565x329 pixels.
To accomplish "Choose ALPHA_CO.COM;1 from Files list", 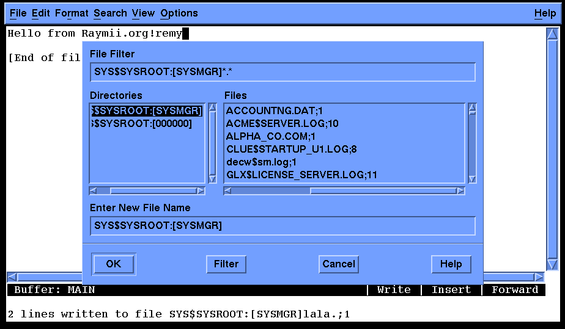I will pos(270,136).
